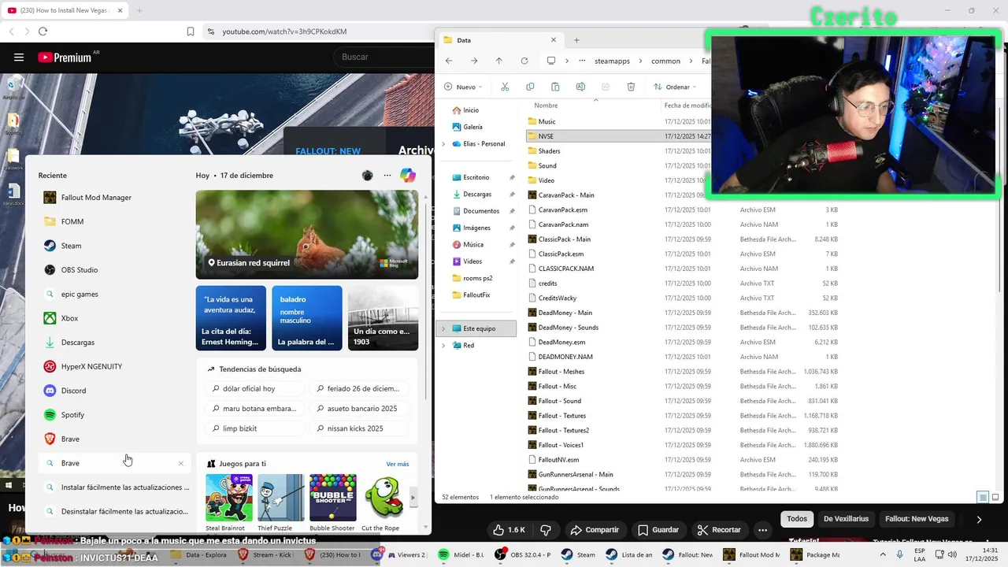Click the Paste icon in Explorer toolbar
Image resolution: width=1008 pixels, height=567 pixels.
click(x=555, y=87)
